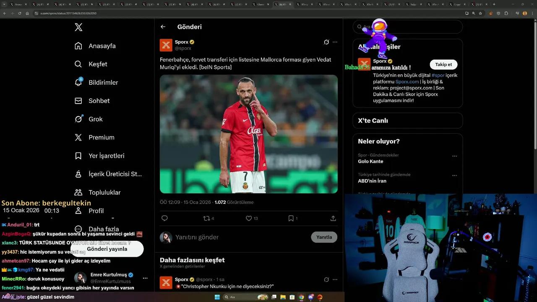Click the Grok icon on the Nkunku post
The image size is (537, 302).
tap(326, 279)
